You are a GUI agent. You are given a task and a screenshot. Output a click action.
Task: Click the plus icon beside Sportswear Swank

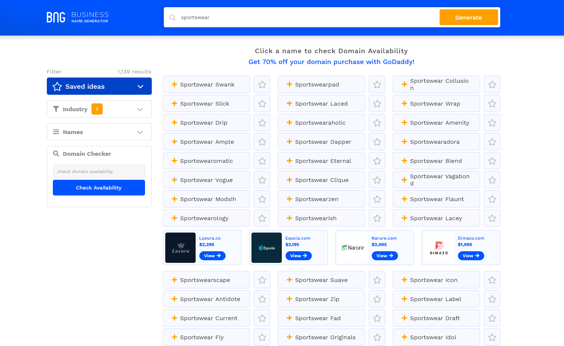[x=174, y=85]
